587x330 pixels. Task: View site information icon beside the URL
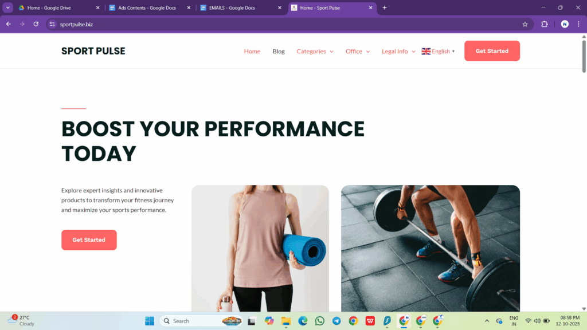tap(52, 24)
